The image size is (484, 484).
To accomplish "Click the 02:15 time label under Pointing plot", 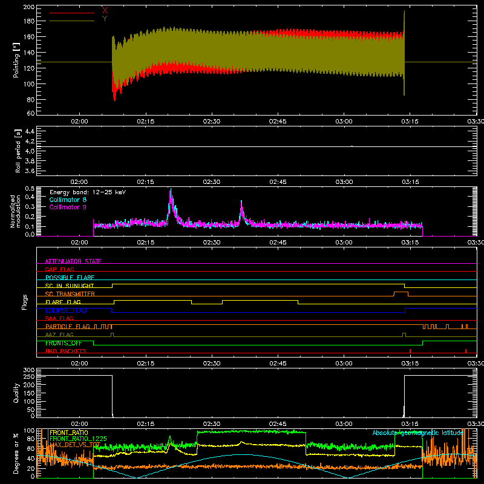I will click(146, 122).
